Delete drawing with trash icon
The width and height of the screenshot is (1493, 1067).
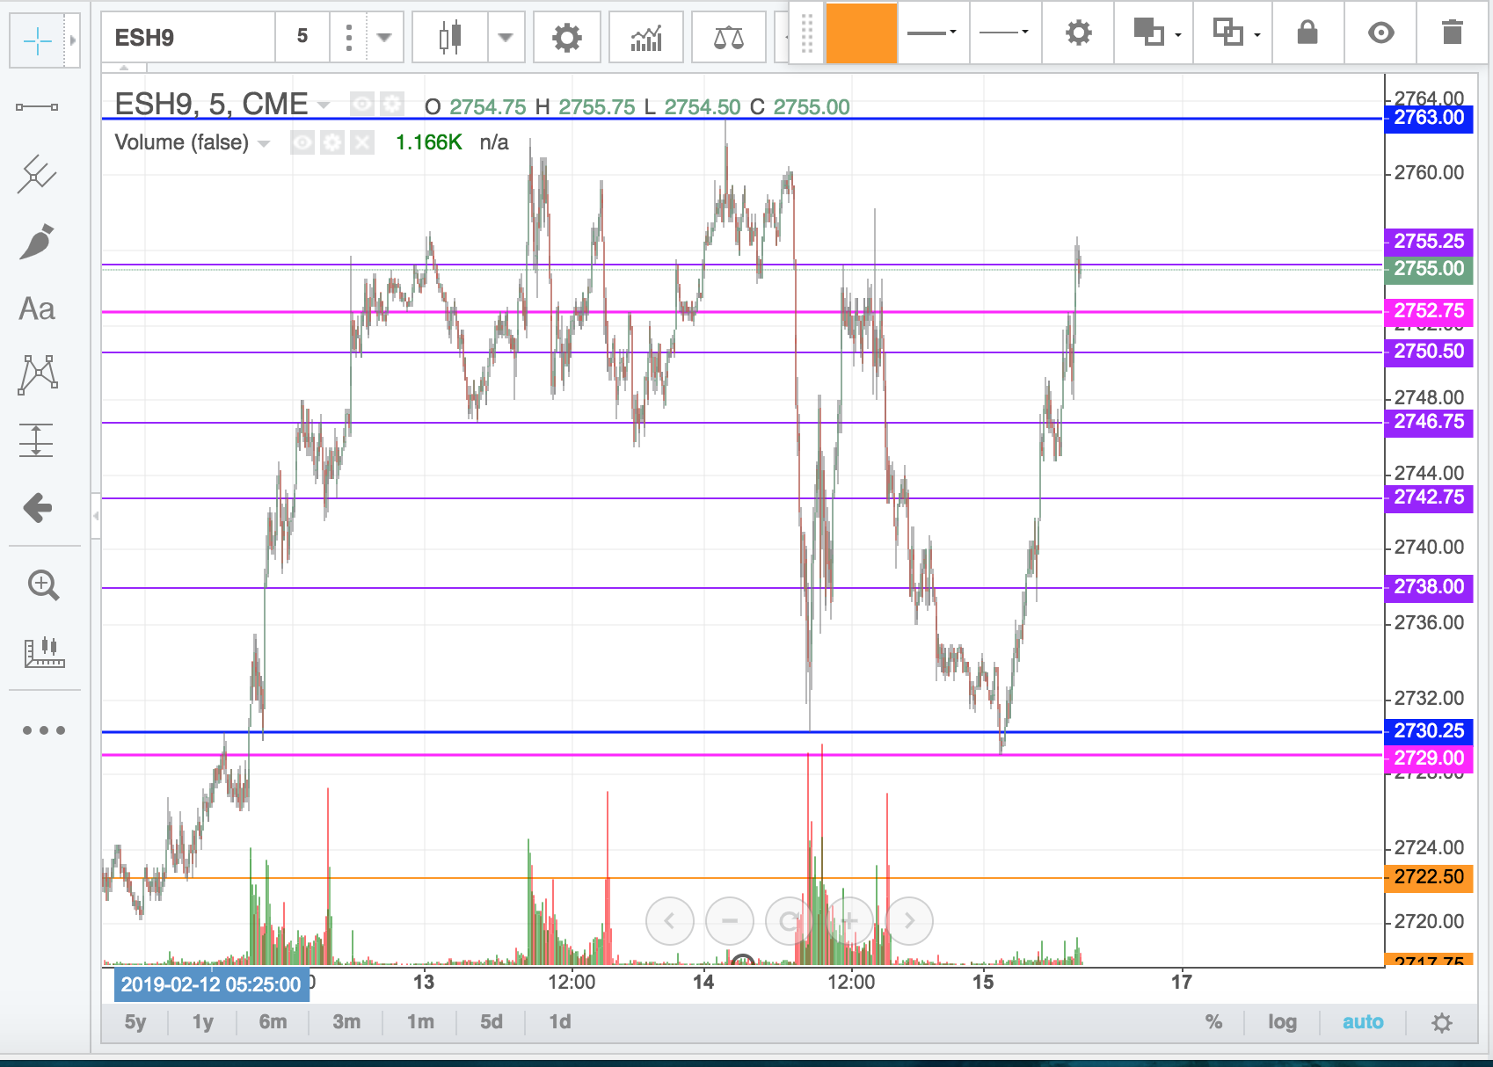1453,33
